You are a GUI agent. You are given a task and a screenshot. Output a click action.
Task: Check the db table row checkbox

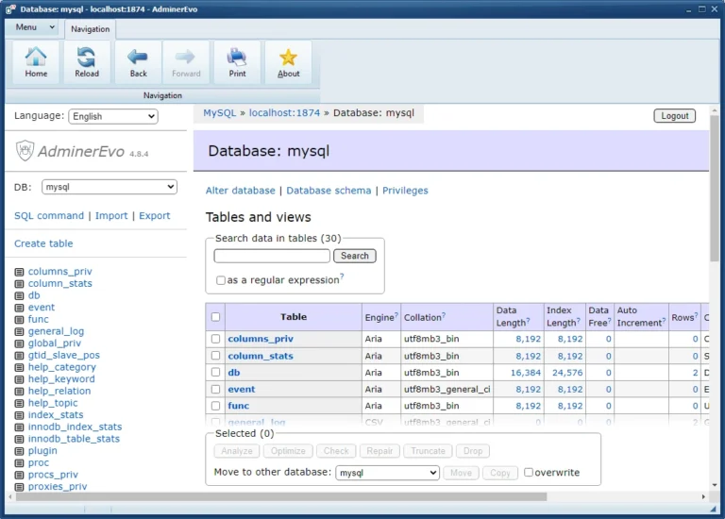(x=215, y=372)
